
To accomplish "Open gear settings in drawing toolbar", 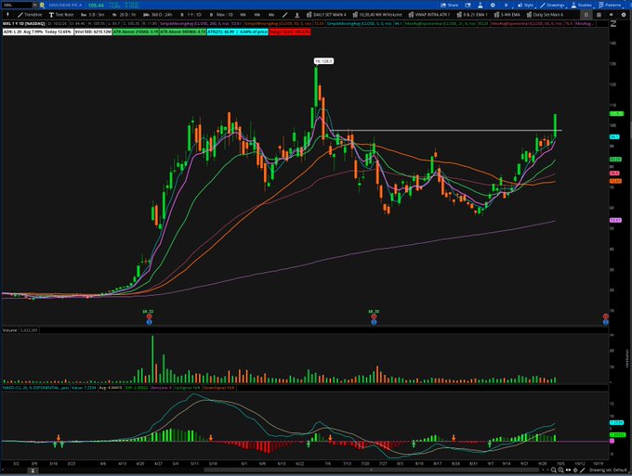I will [624, 15].
